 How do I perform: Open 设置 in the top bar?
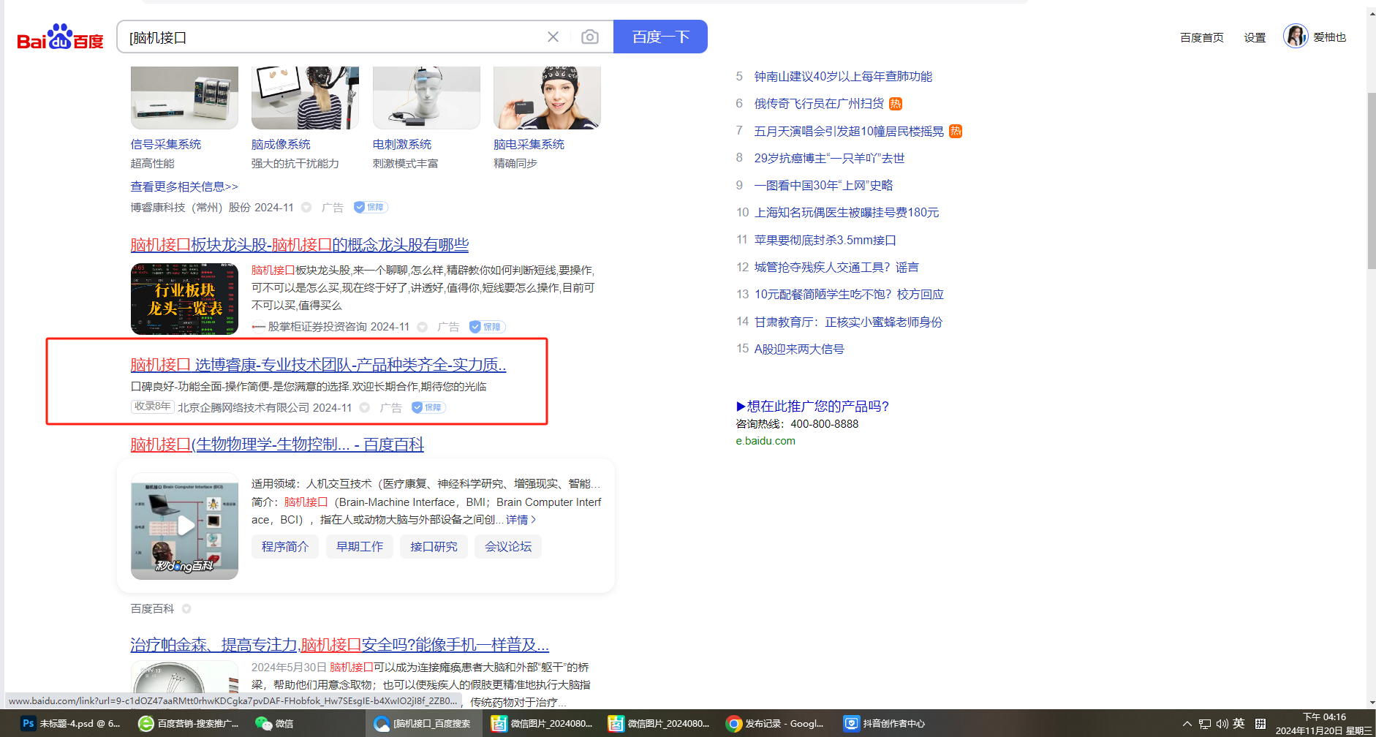pos(1255,37)
